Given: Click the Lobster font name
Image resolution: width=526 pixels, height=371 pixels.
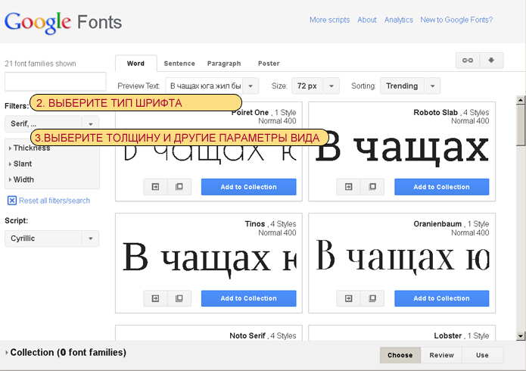Looking at the screenshot, I should [447, 335].
